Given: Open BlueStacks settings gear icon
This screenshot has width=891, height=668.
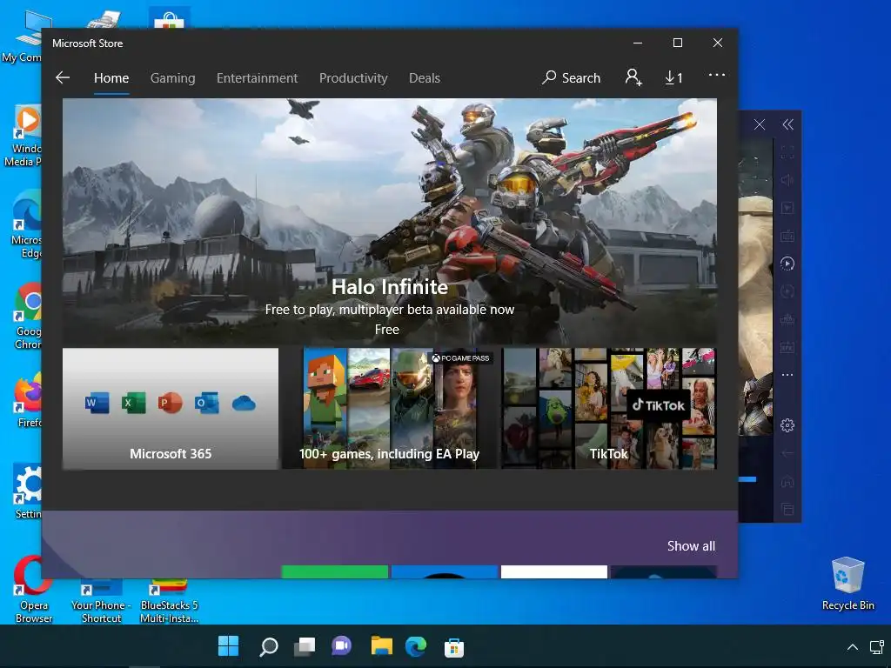Looking at the screenshot, I should 787,424.
